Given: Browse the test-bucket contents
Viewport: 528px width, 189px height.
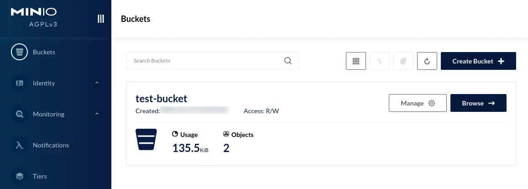Looking at the screenshot, I should (x=478, y=103).
